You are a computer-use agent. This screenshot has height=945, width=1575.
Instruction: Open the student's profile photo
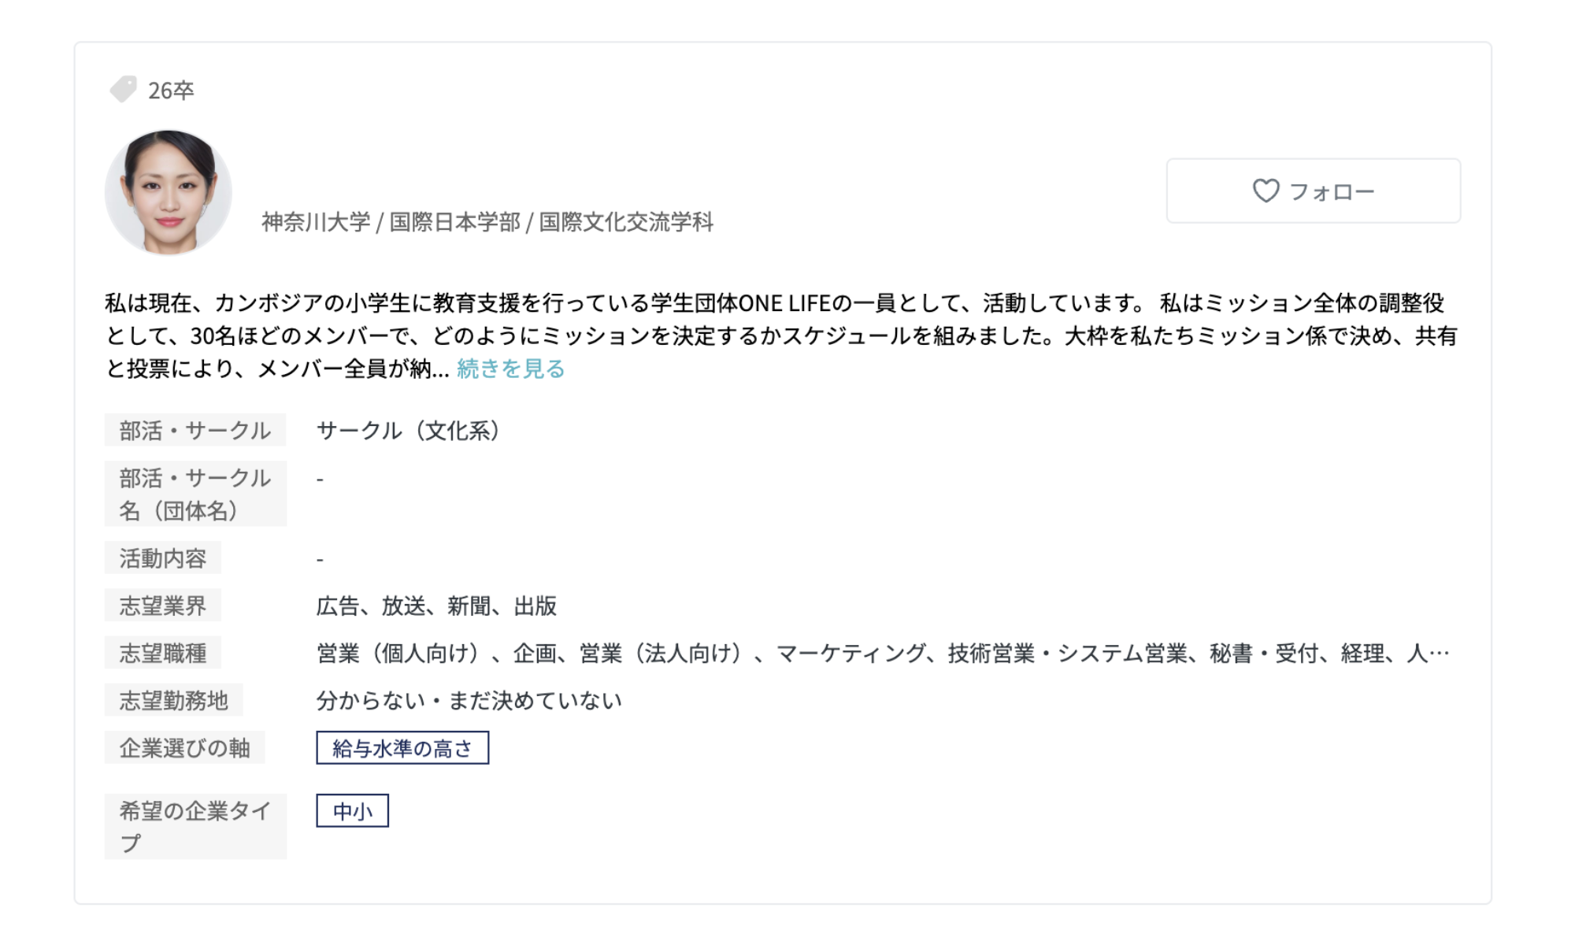tap(169, 192)
